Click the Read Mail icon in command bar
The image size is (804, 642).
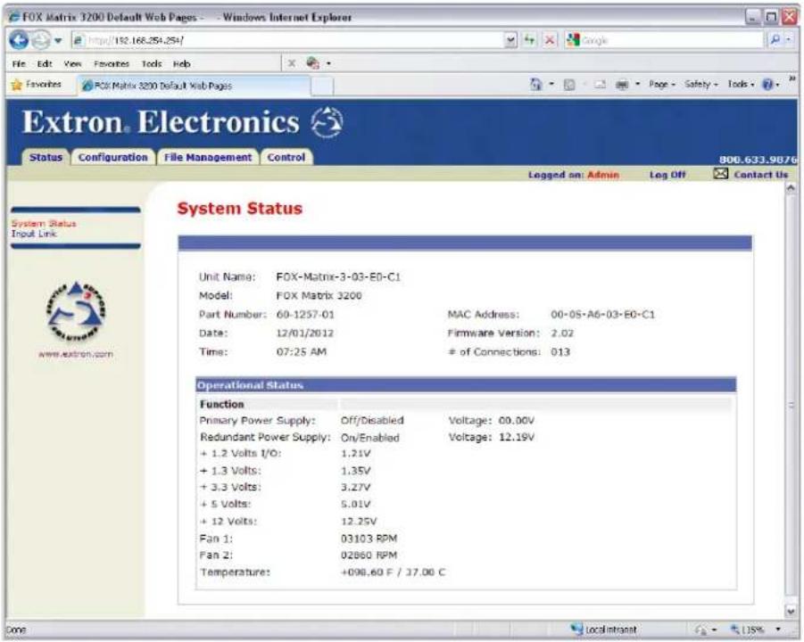600,85
